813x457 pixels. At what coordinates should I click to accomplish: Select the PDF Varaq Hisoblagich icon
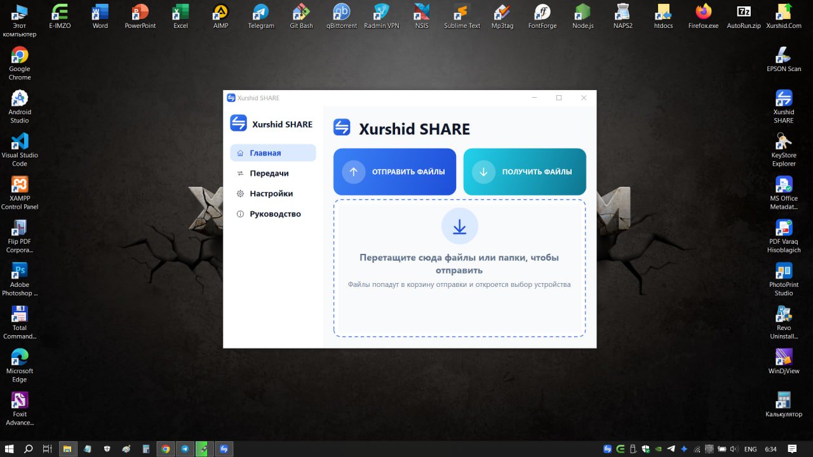(784, 236)
